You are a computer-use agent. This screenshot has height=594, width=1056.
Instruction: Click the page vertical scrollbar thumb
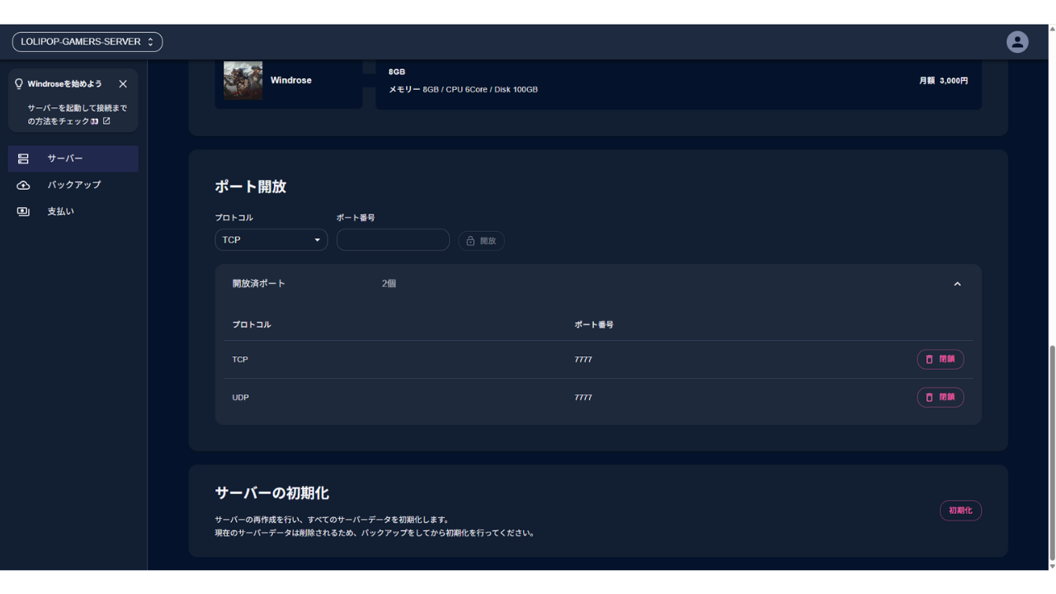(1052, 453)
